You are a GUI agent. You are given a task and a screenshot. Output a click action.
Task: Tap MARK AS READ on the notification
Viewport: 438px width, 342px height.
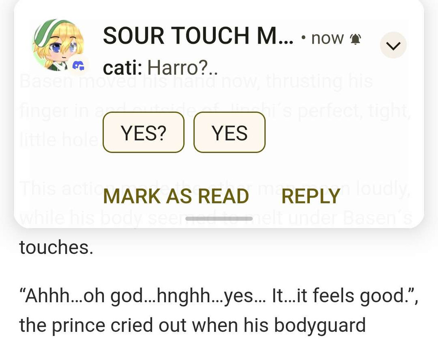(x=176, y=196)
